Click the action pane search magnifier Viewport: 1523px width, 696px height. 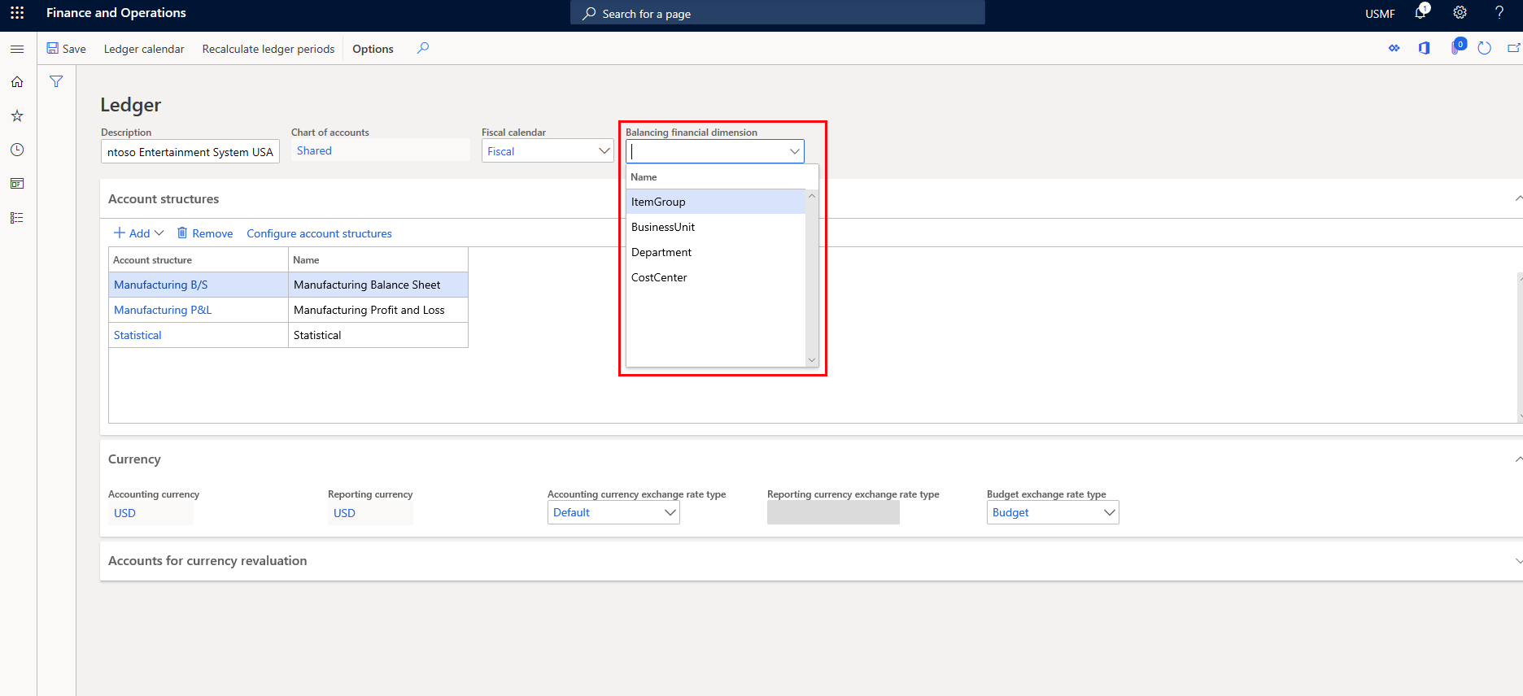423,48
